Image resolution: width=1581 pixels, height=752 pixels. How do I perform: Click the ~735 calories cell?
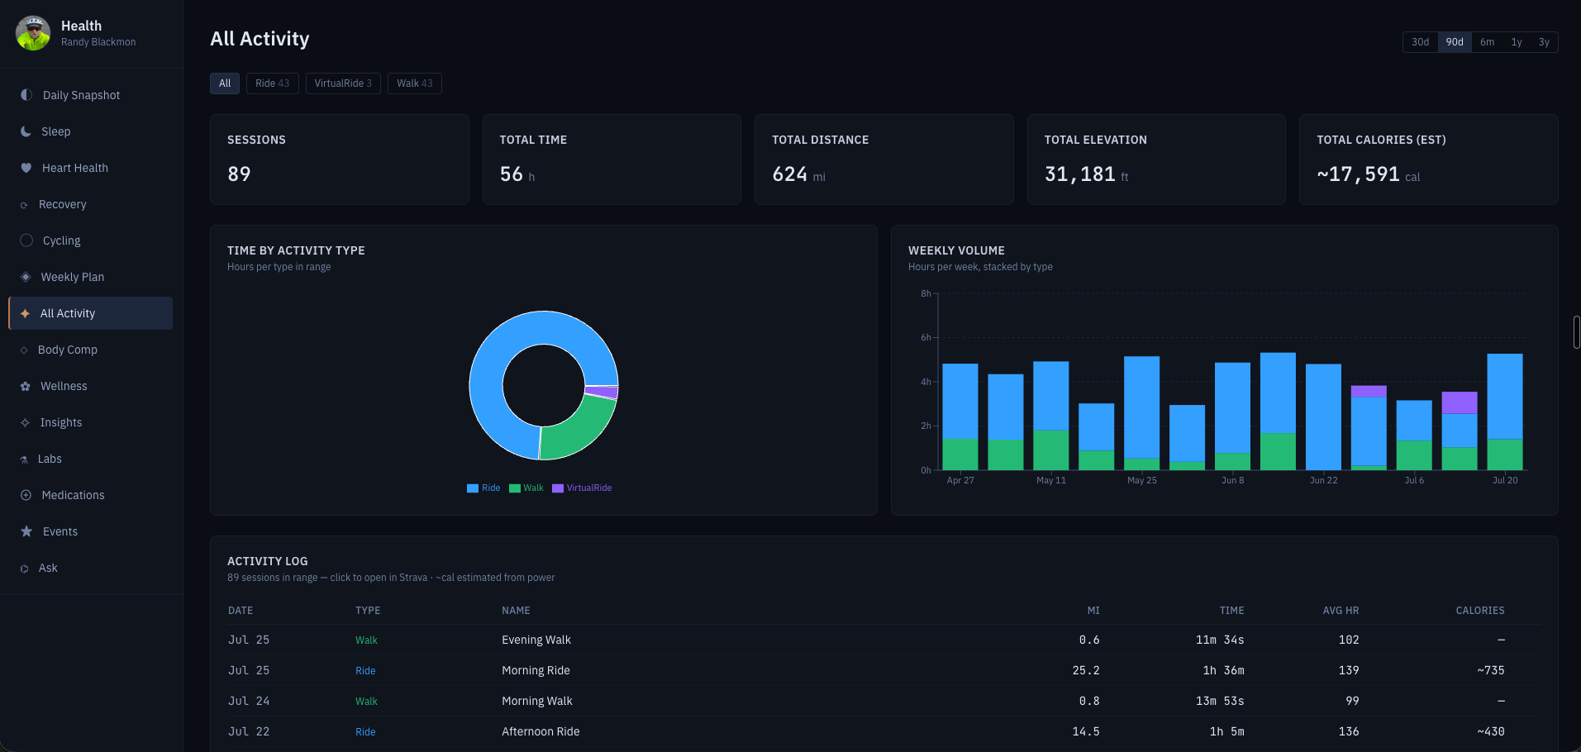click(x=1490, y=670)
